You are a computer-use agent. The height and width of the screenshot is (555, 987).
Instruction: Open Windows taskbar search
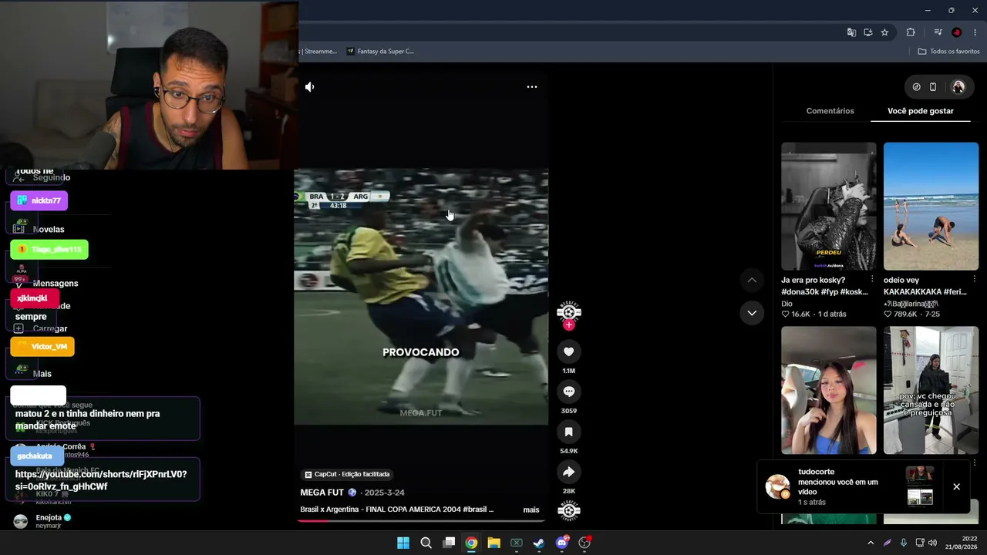[426, 543]
